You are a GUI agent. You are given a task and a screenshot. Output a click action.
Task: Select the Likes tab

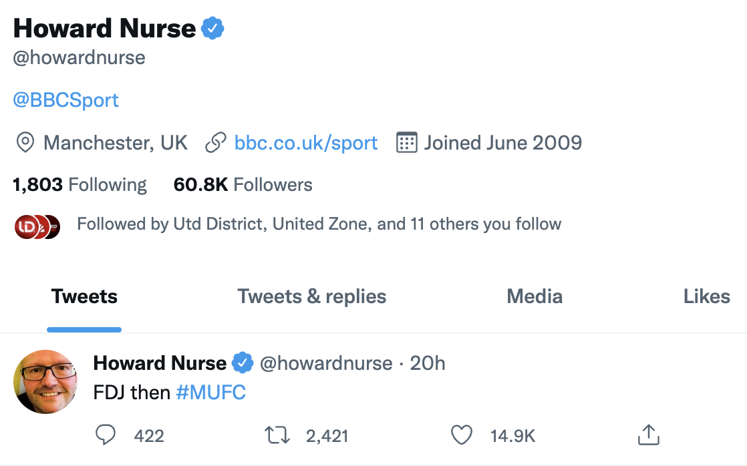click(x=707, y=296)
